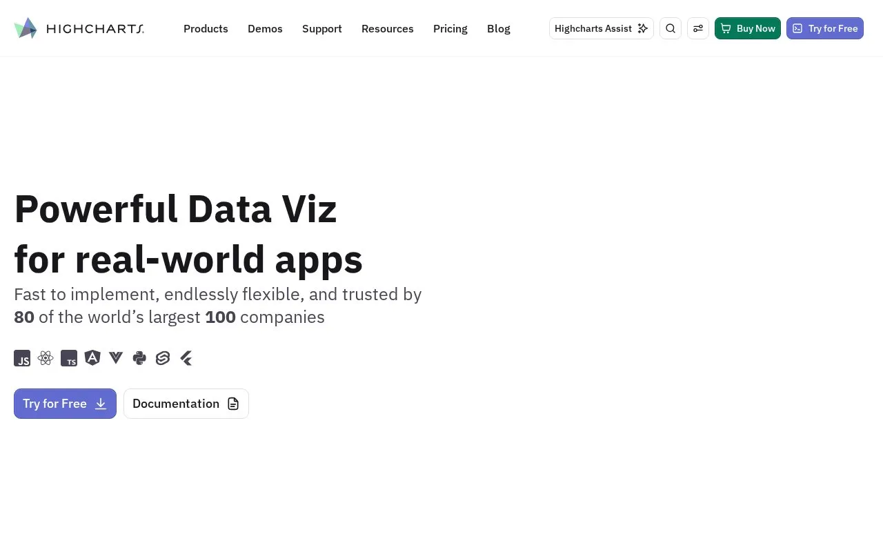The image size is (883, 552).
Task: Select the Svelte icon
Action: tap(163, 358)
